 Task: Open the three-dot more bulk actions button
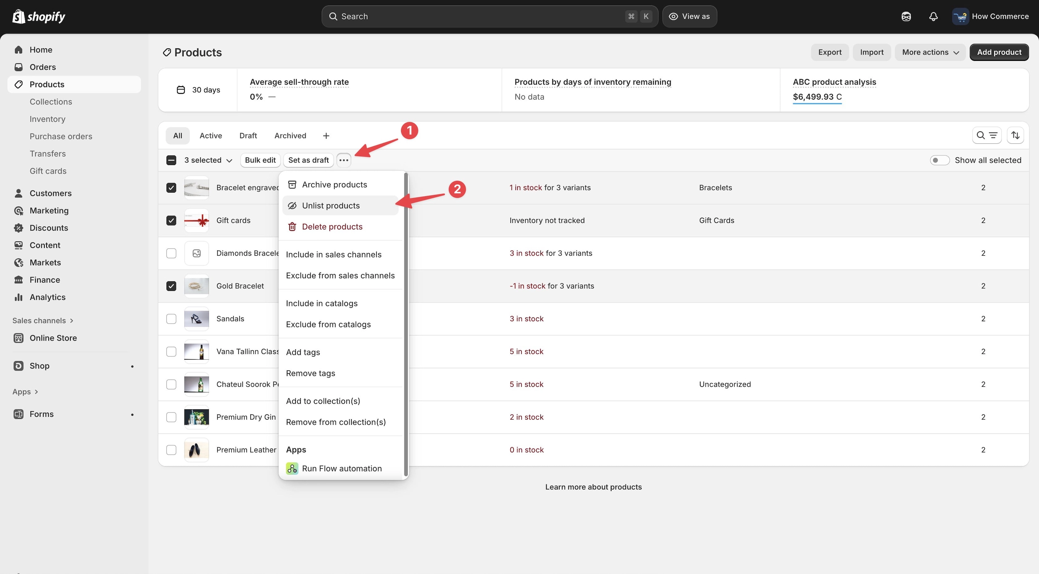344,160
